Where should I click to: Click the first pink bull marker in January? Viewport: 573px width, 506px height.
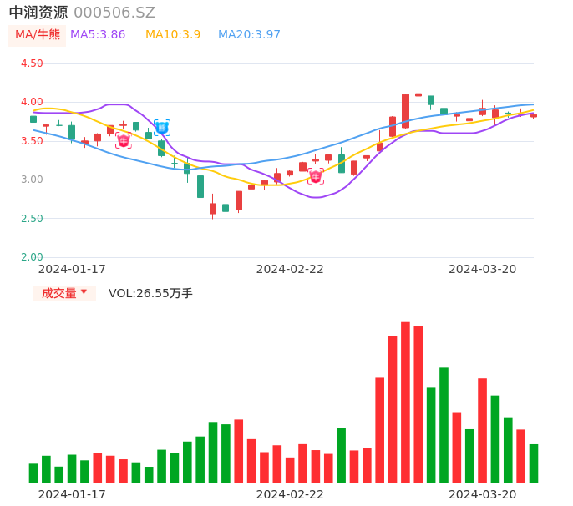(x=124, y=140)
